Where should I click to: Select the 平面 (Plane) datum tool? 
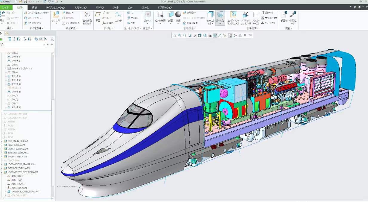point(98,16)
